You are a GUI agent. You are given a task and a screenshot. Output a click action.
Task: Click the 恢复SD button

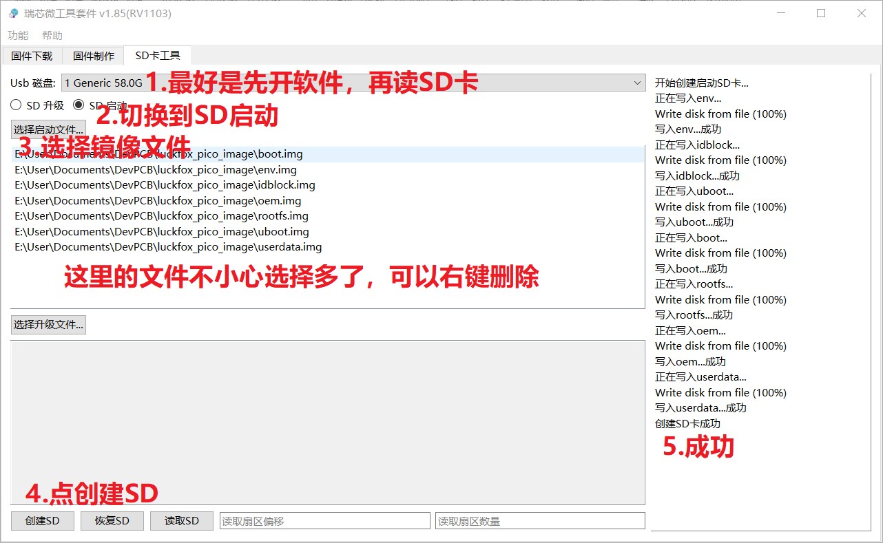(112, 521)
